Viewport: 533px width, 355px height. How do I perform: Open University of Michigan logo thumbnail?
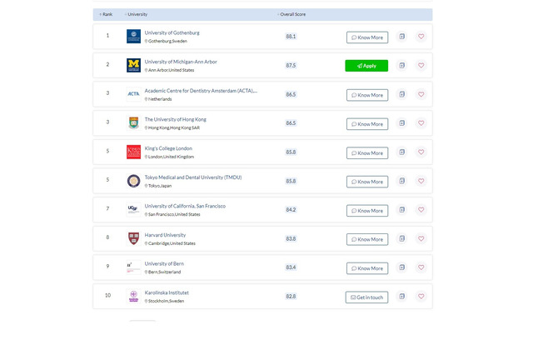pyautogui.click(x=133, y=65)
